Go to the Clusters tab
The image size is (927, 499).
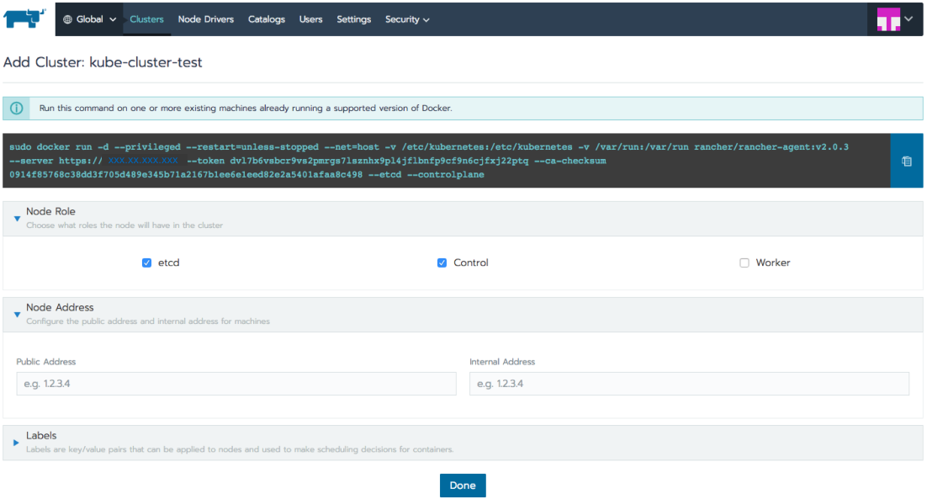tap(146, 19)
